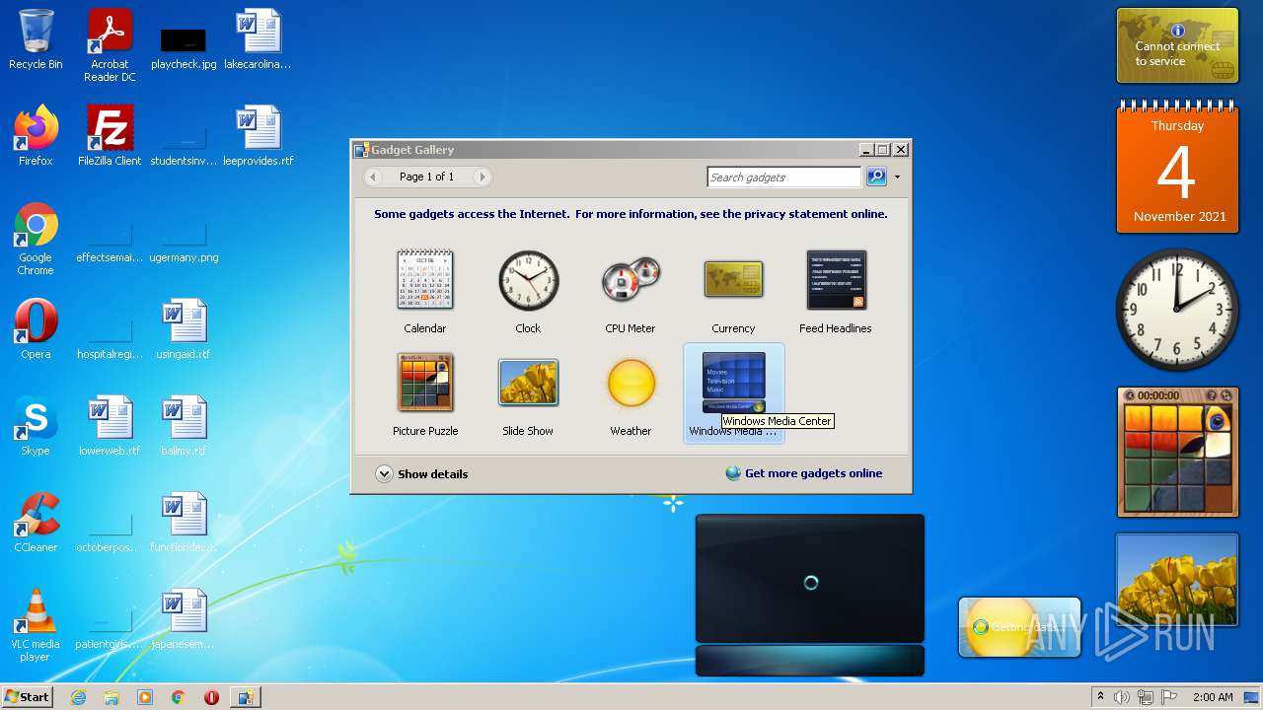Go to the next gallery page
The height and width of the screenshot is (710, 1263).
coord(482,177)
